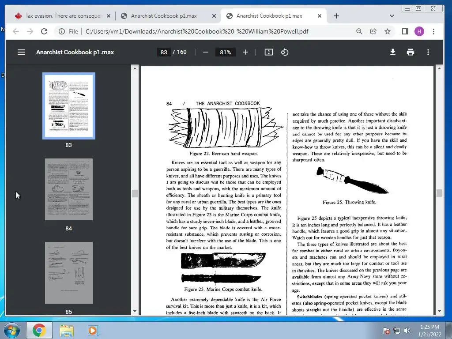The image size is (452, 339).
Task: Zoom in with the plus icon
Action: click(245, 52)
